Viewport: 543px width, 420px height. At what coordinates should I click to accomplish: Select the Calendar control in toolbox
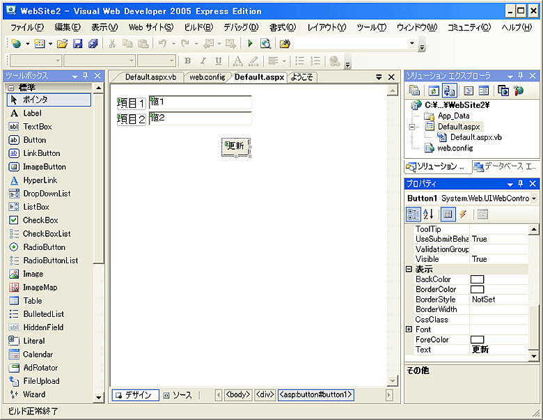pyautogui.click(x=38, y=355)
